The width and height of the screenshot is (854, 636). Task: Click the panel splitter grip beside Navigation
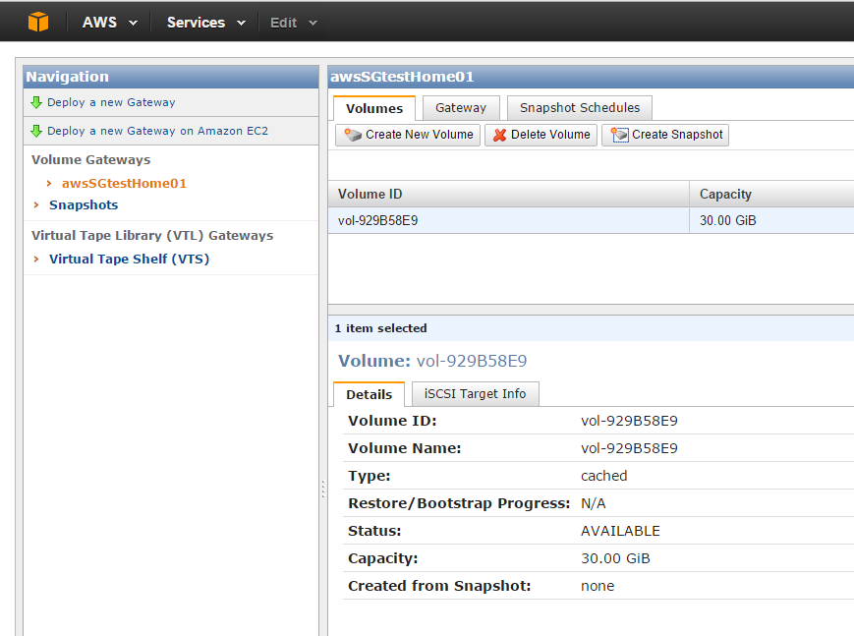(323, 489)
